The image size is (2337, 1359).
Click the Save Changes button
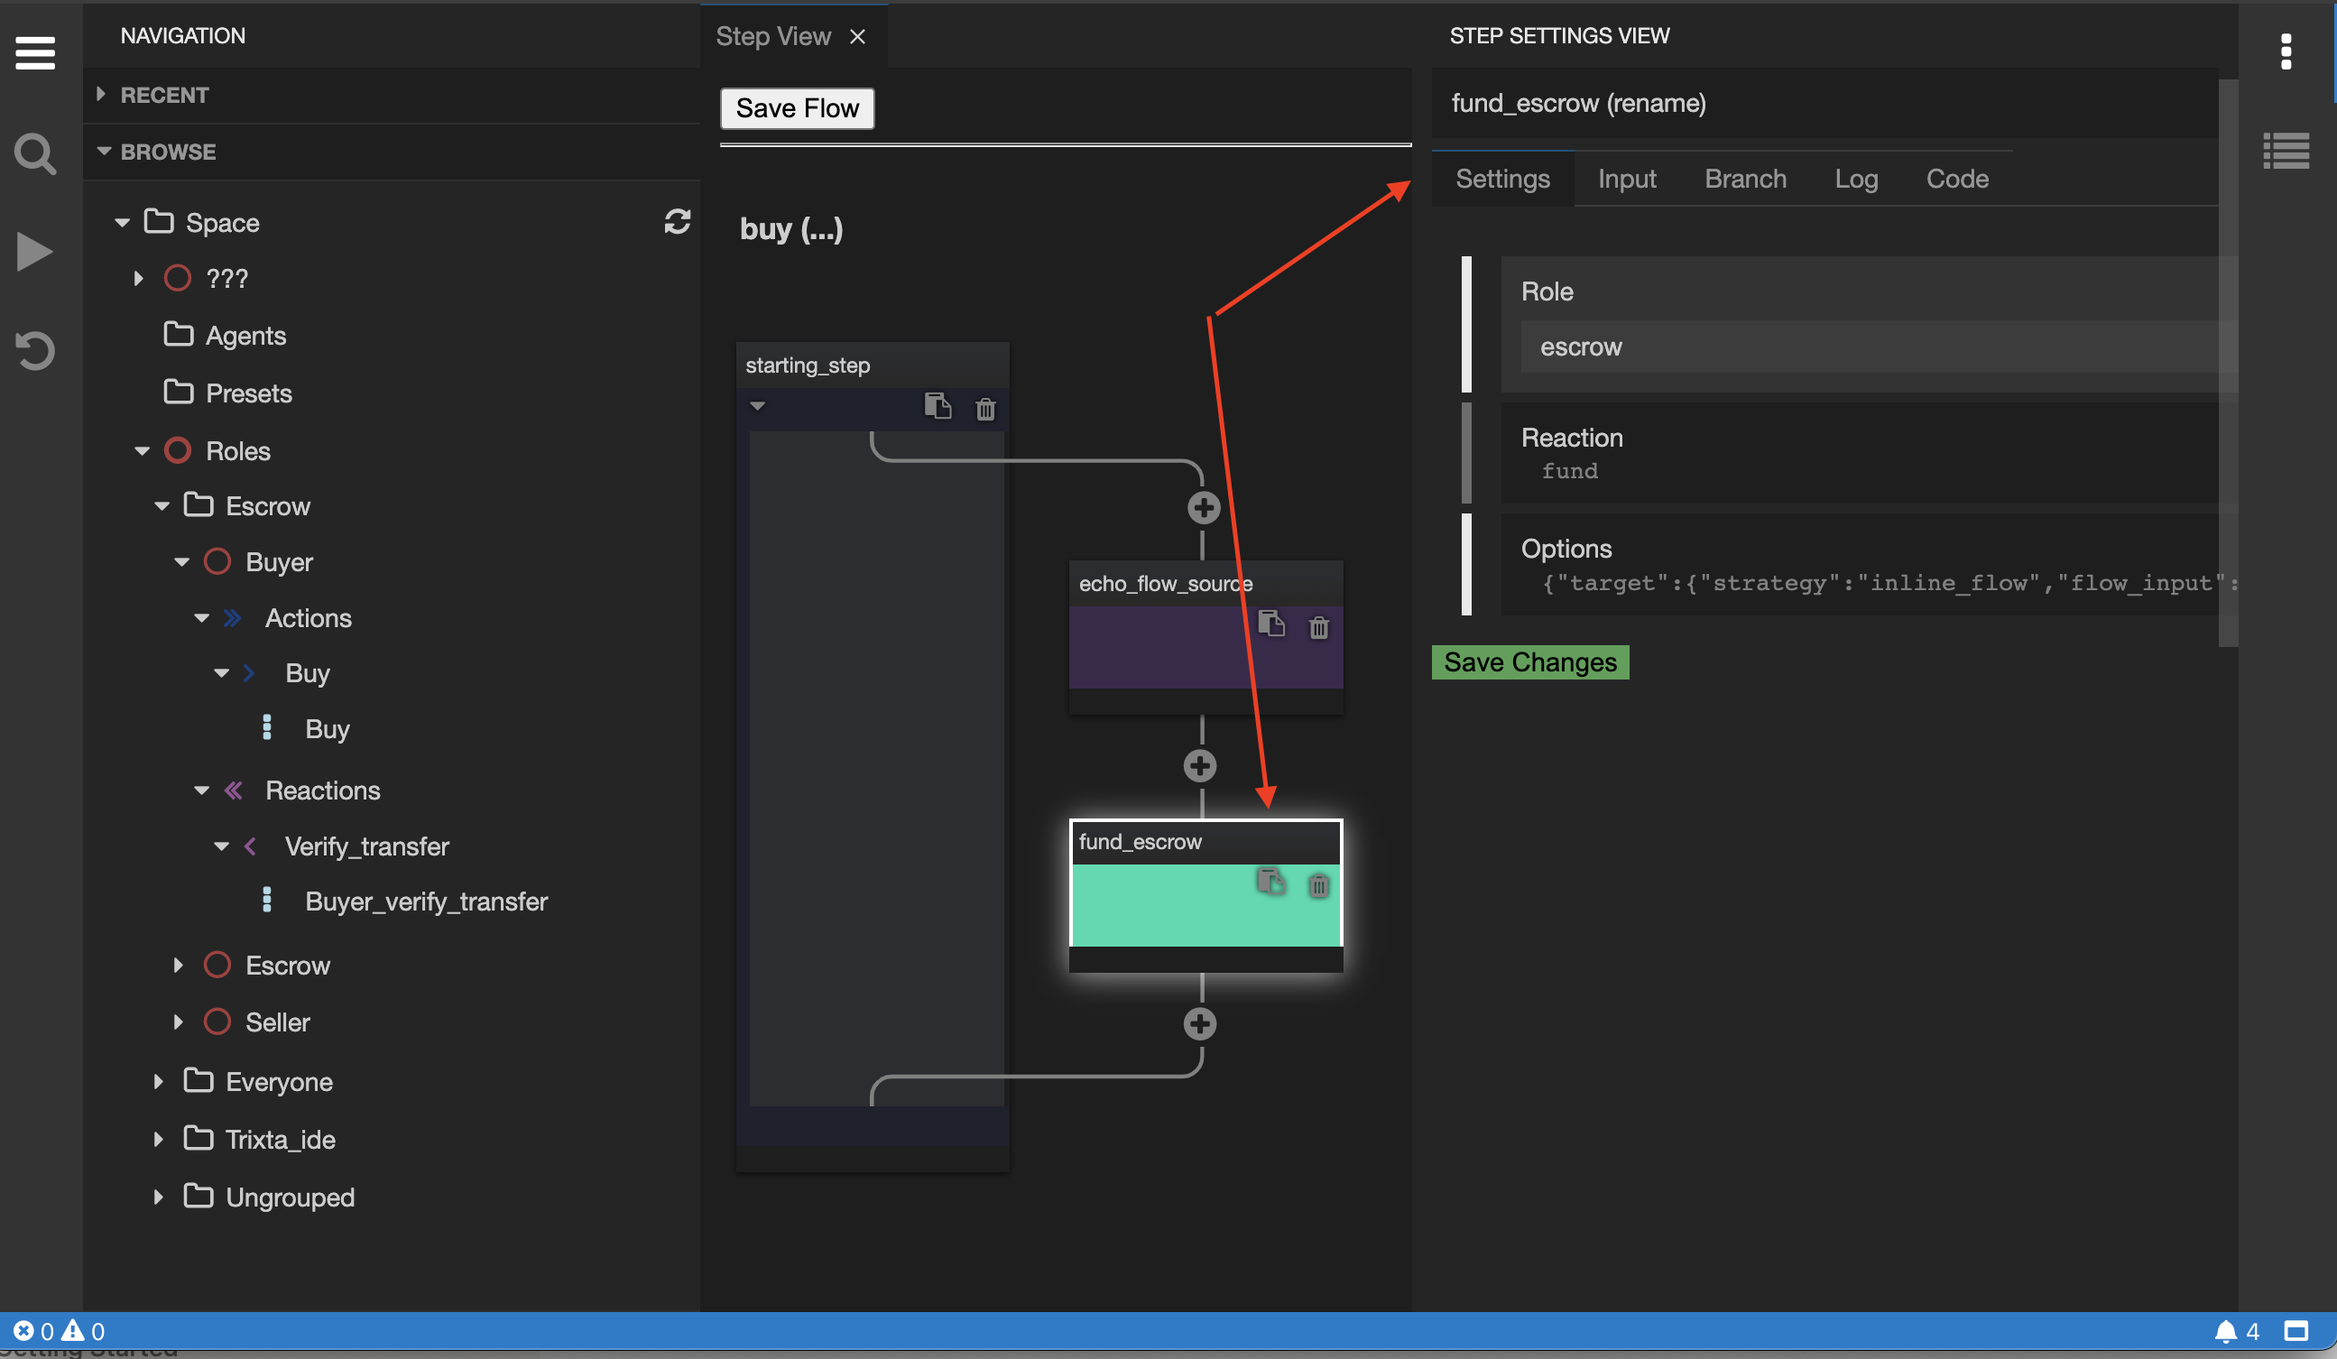[1529, 662]
